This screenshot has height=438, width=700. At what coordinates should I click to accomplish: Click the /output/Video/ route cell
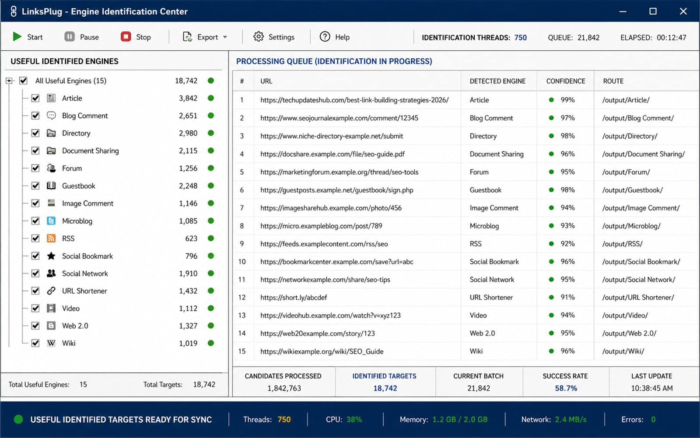[x=625, y=315]
